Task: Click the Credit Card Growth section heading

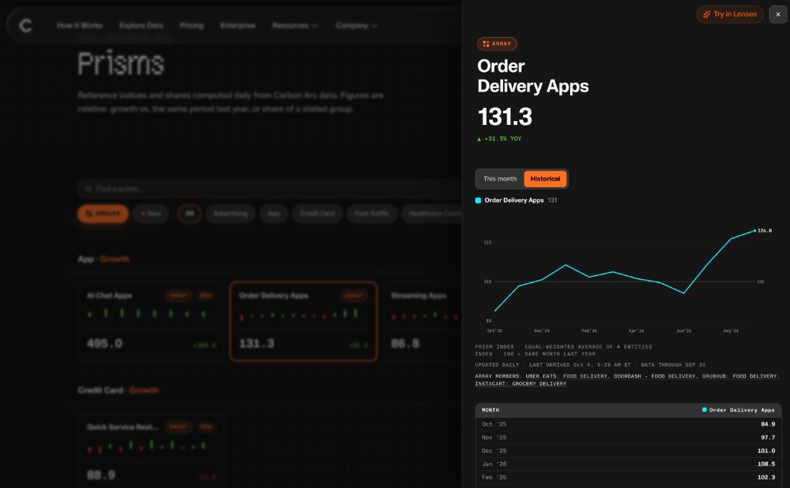Action: (x=118, y=390)
